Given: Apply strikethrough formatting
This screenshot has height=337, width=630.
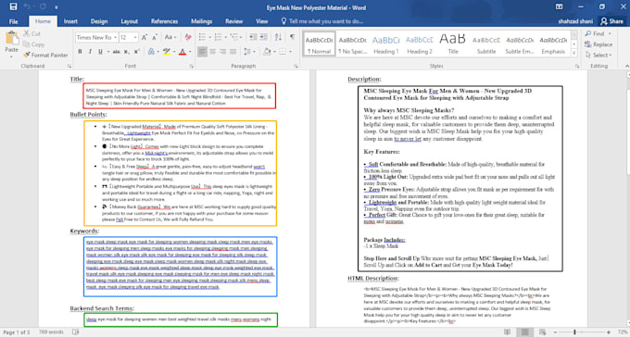Looking at the screenshot, I should click(116, 52).
